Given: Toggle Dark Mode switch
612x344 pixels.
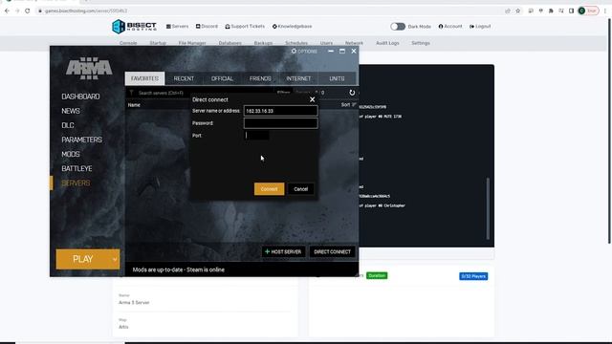Looking at the screenshot, I should (x=398, y=27).
